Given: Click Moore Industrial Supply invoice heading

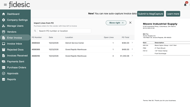Looking at the screenshot, I should coord(160,24).
